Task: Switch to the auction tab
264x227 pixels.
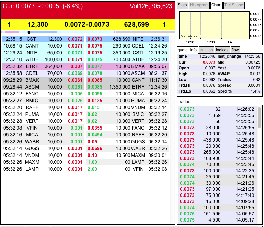Action: [206, 50]
